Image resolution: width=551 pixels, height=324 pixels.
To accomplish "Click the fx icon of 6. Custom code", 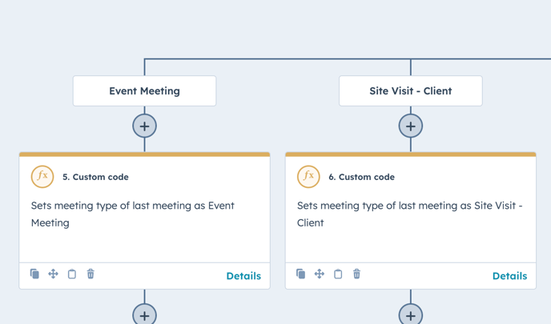I will click(308, 177).
